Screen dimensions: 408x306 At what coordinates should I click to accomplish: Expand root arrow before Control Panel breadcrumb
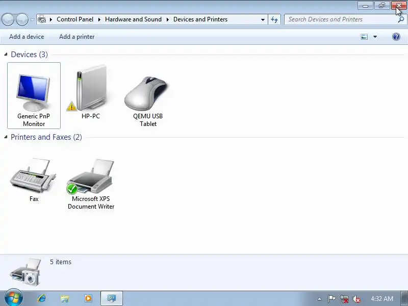(x=51, y=19)
